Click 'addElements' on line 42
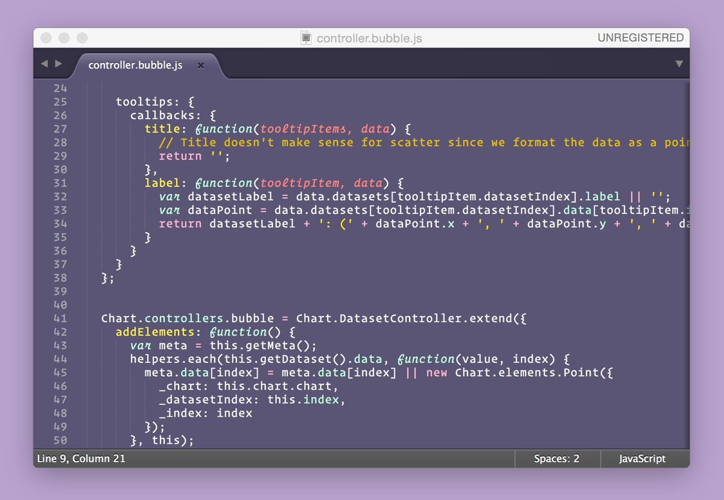This screenshot has height=500, width=724. (155, 332)
